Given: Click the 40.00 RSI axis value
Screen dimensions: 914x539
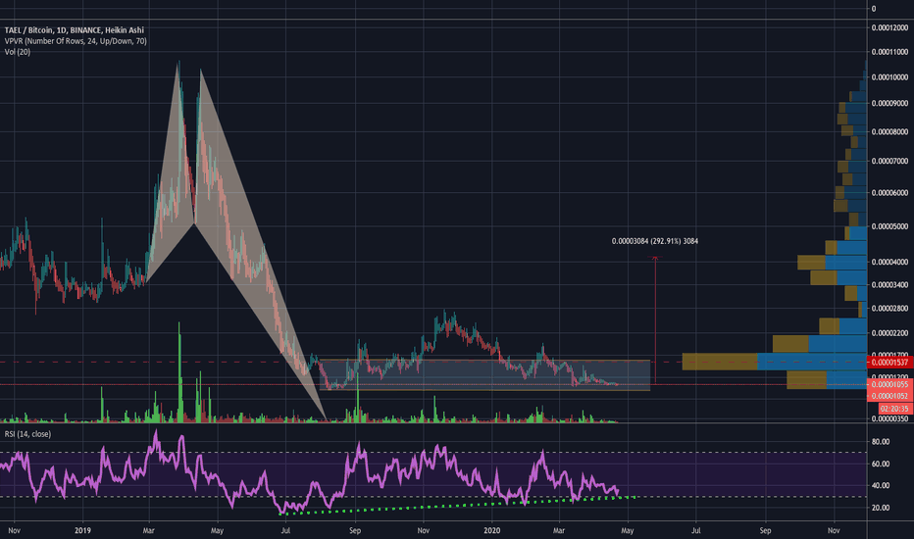Looking at the screenshot, I should (881, 485).
